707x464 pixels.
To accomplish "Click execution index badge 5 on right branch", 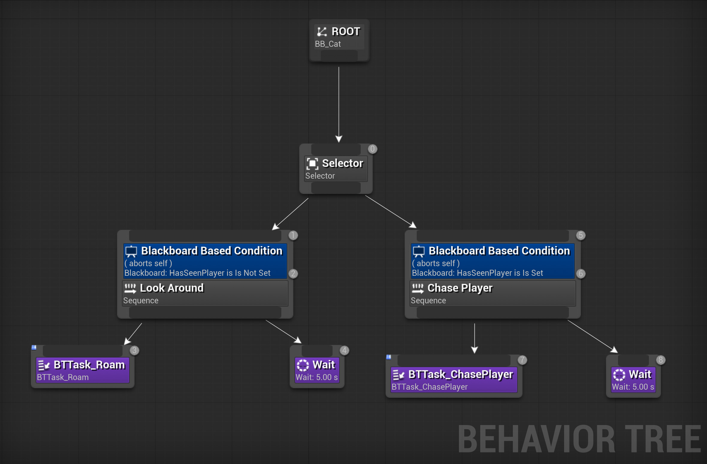I will point(581,235).
